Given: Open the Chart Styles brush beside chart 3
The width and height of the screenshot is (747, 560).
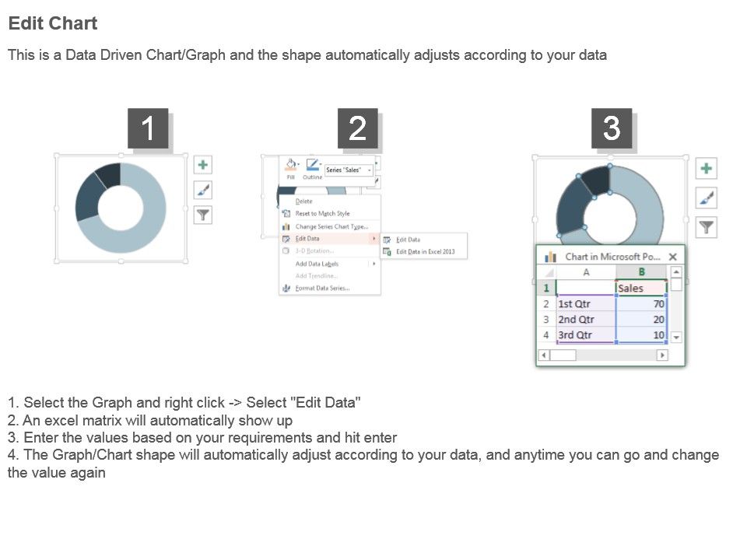Looking at the screenshot, I should tap(706, 198).
